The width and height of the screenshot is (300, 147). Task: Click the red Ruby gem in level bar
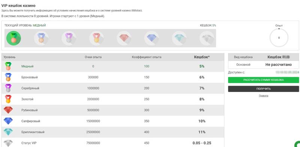(x=124, y=38)
